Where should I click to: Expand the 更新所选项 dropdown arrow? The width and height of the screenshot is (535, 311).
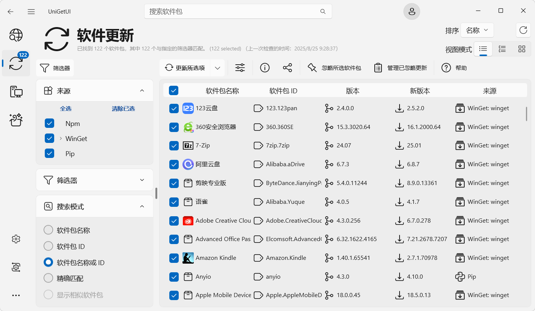point(217,68)
